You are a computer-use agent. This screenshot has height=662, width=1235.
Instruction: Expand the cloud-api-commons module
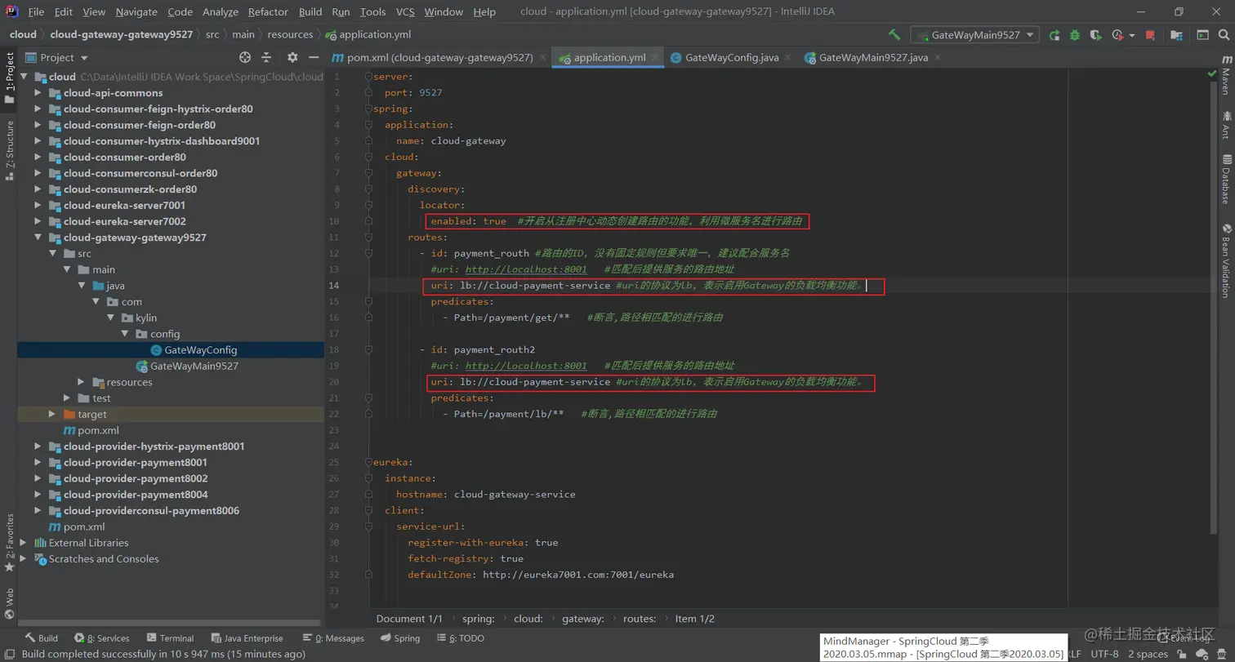click(x=38, y=93)
